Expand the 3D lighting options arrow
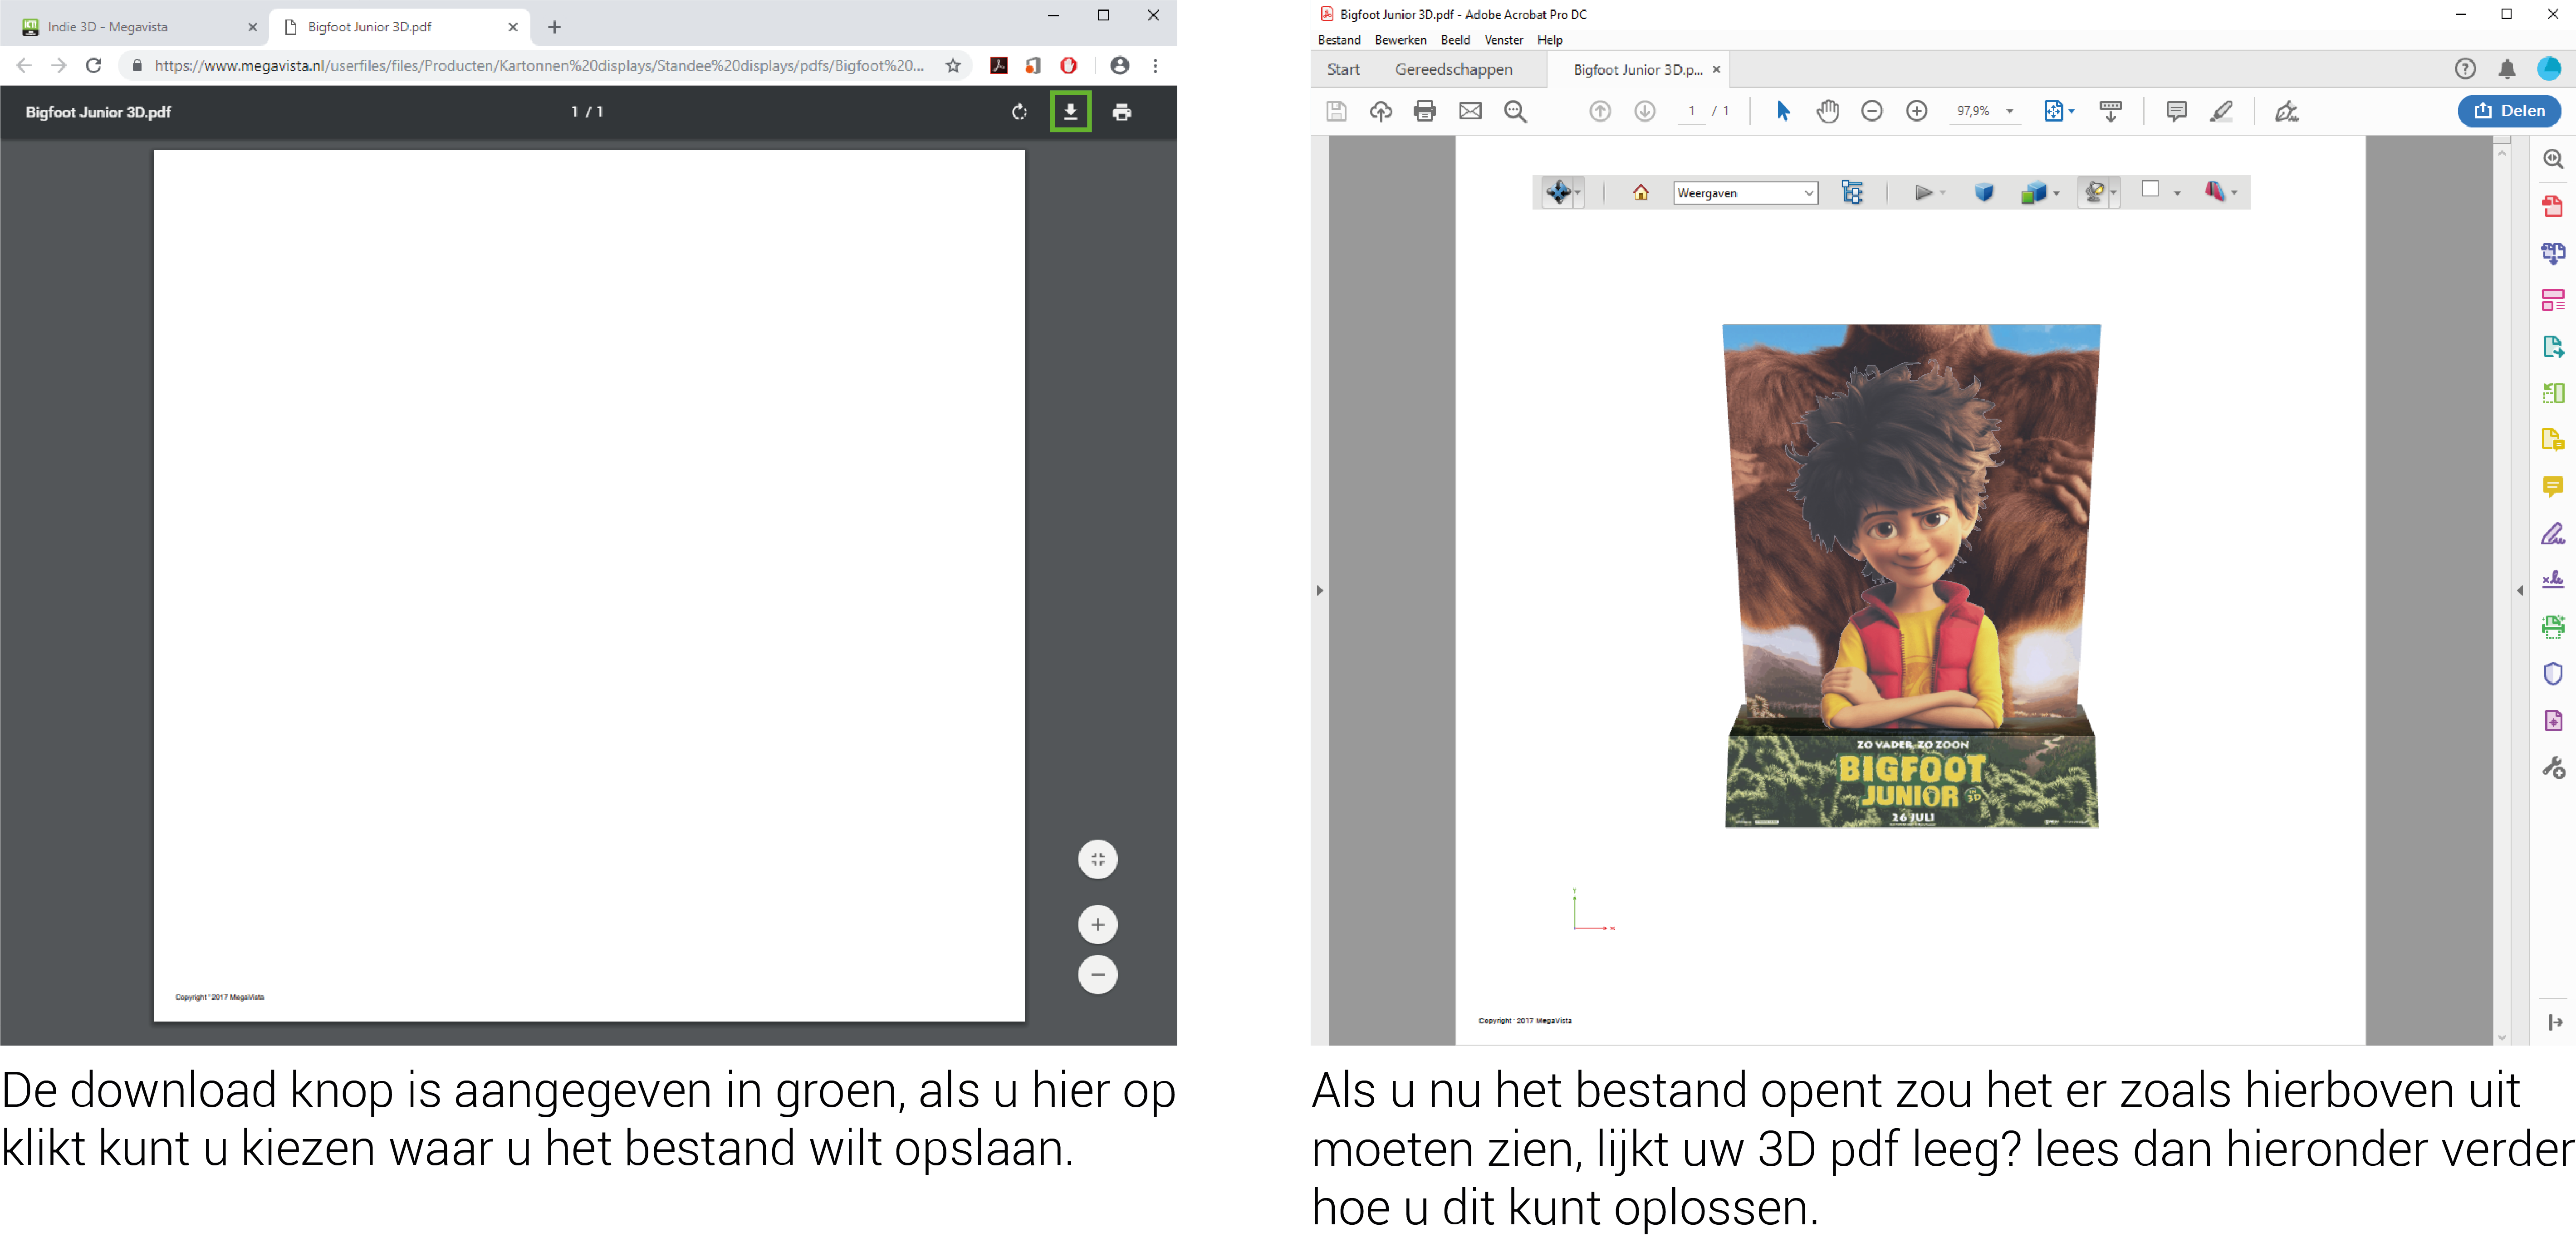The height and width of the screenshot is (1247, 2576). pyautogui.click(x=2114, y=193)
